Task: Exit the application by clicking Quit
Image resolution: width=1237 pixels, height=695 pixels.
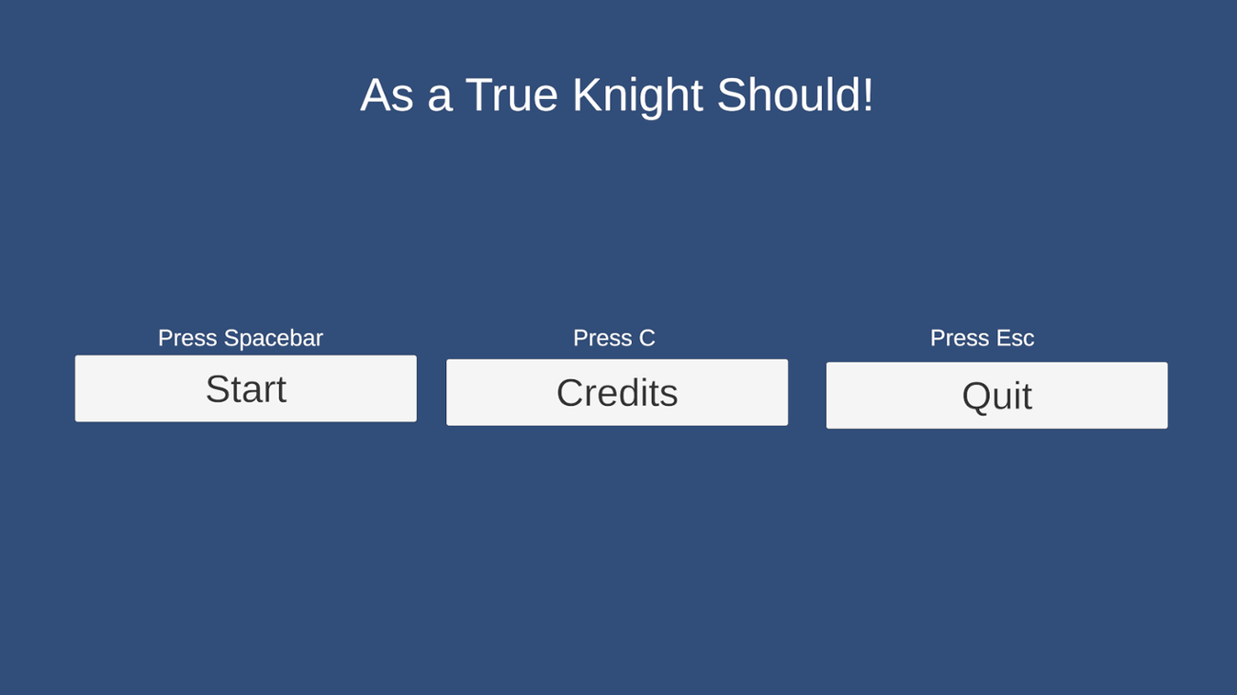Action: click(x=996, y=395)
